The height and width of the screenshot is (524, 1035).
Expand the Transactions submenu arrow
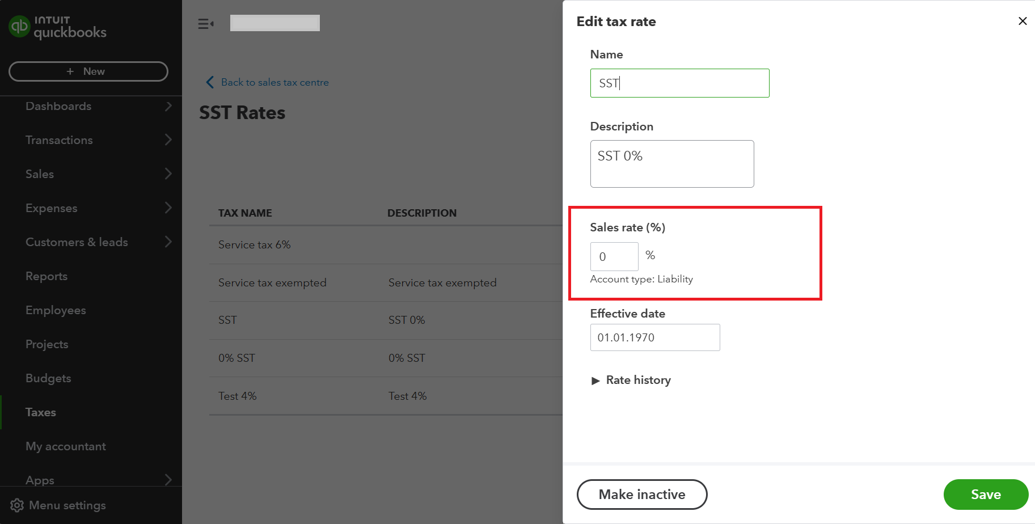click(168, 140)
